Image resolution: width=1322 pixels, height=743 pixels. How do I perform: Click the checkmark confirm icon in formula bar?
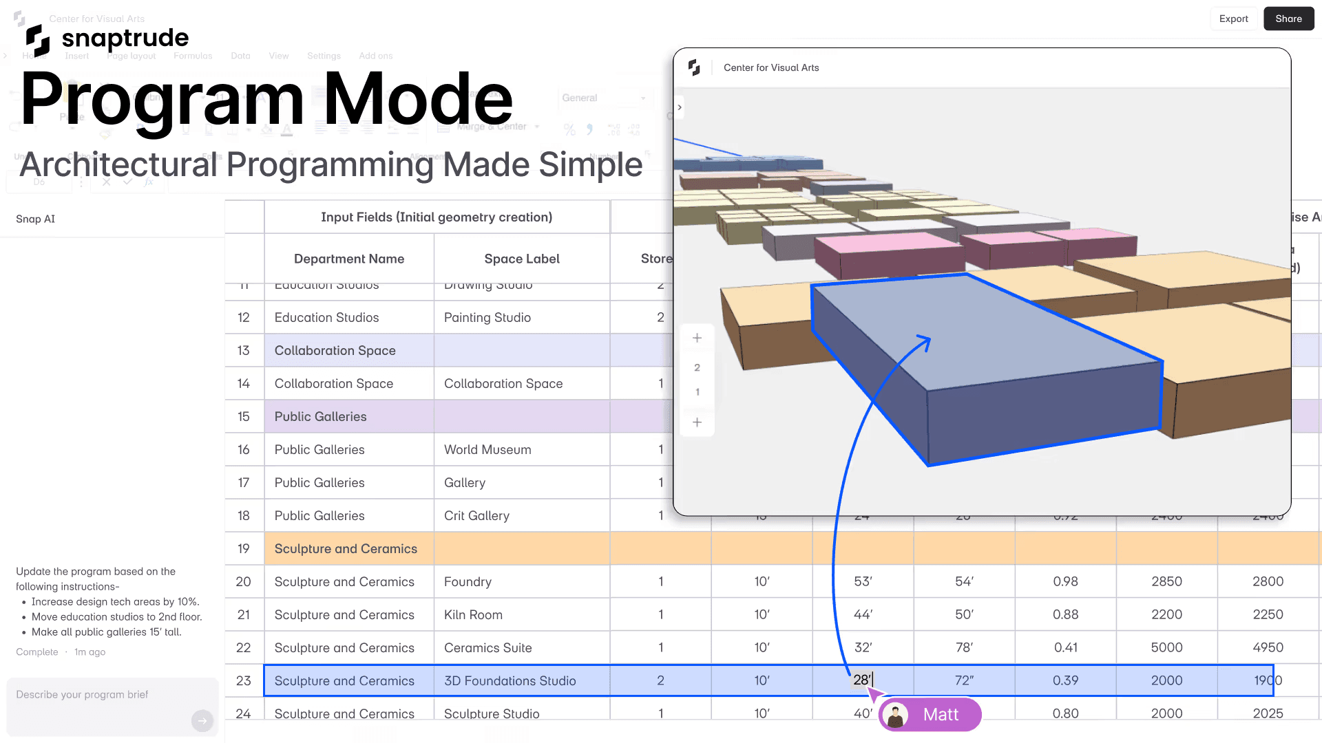(x=128, y=182)
